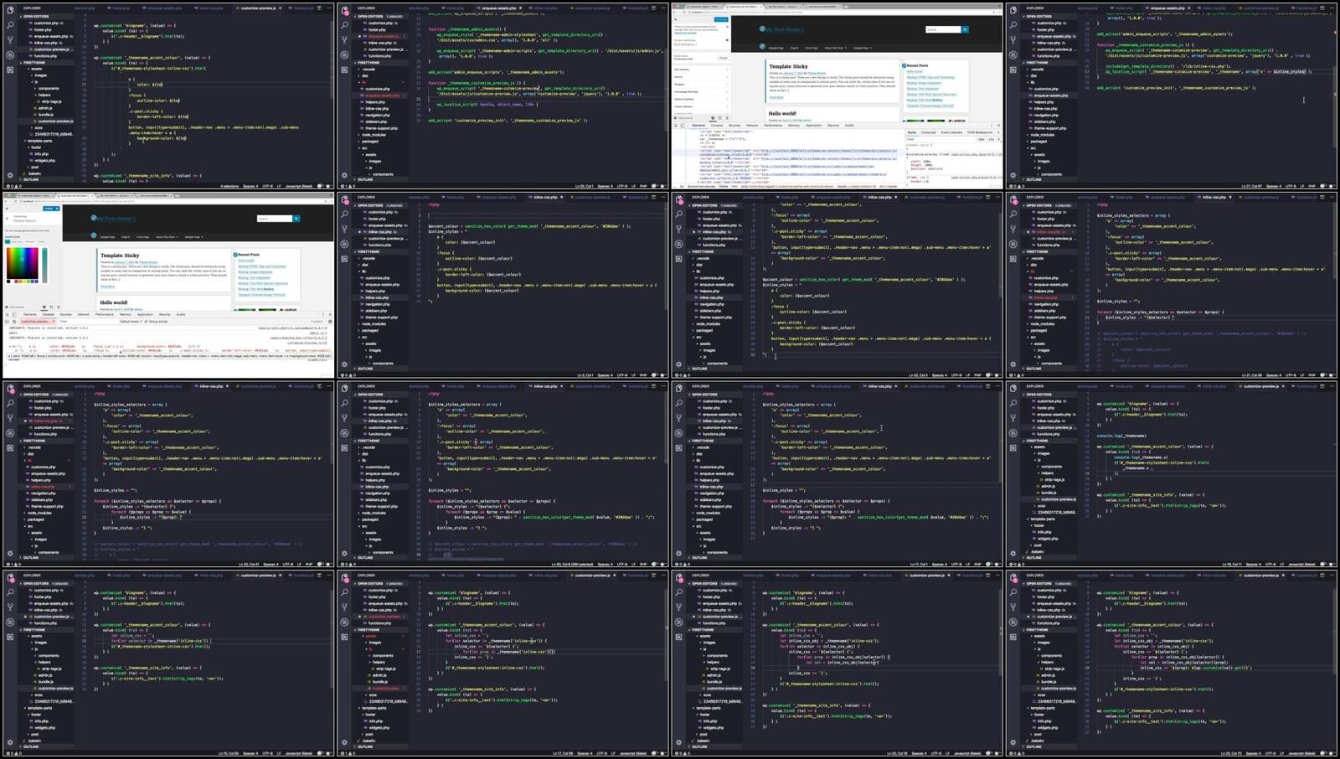1340x759 pixels.
Task: Collapse the template-parts folder in the top-left frame
Action: click(x=39, y=141)
